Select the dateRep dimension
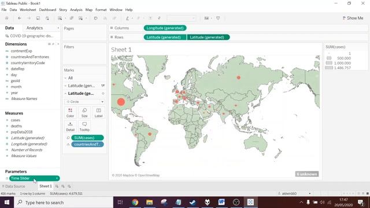Image resolution: width=370 pixels, height=208 pixels. pyautogui.click(x=17, y=69)
